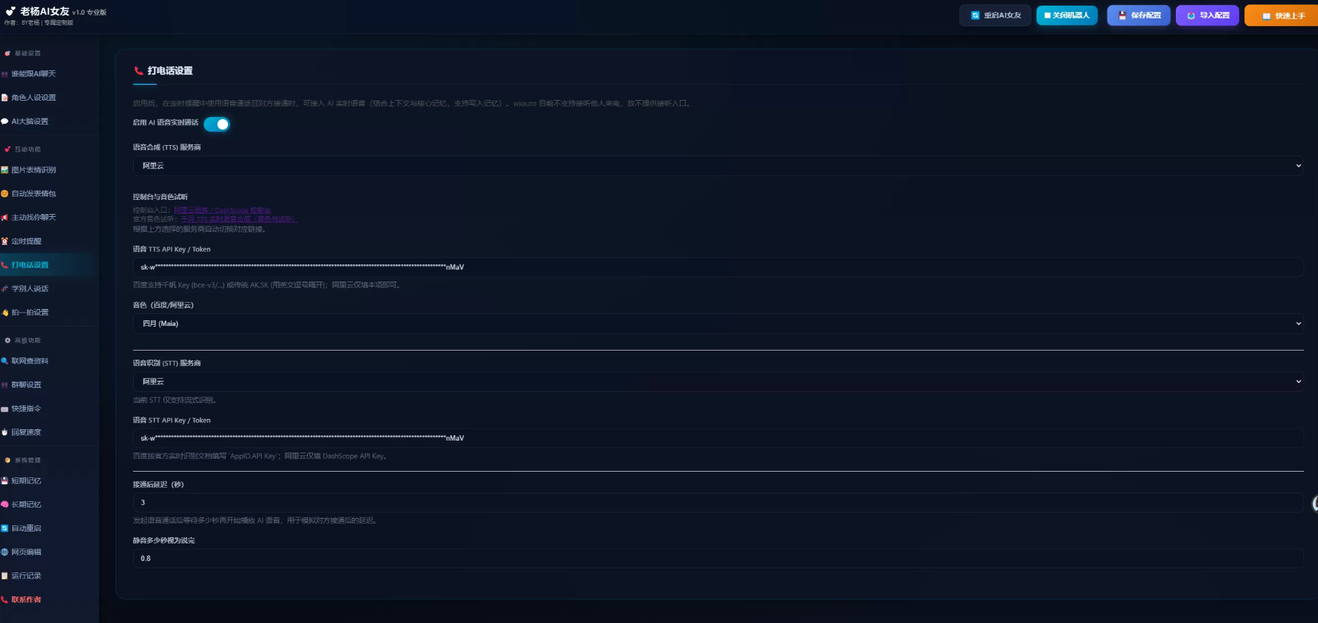Click the clipboard icon for 运行记录
The width and height of the screenshot is (1318, 623).
tap(4, 576)
